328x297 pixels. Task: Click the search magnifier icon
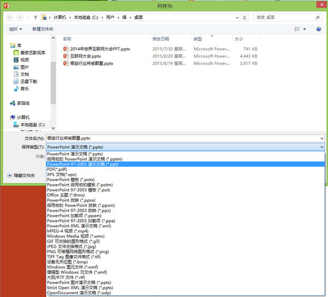(x=318, y=18)
